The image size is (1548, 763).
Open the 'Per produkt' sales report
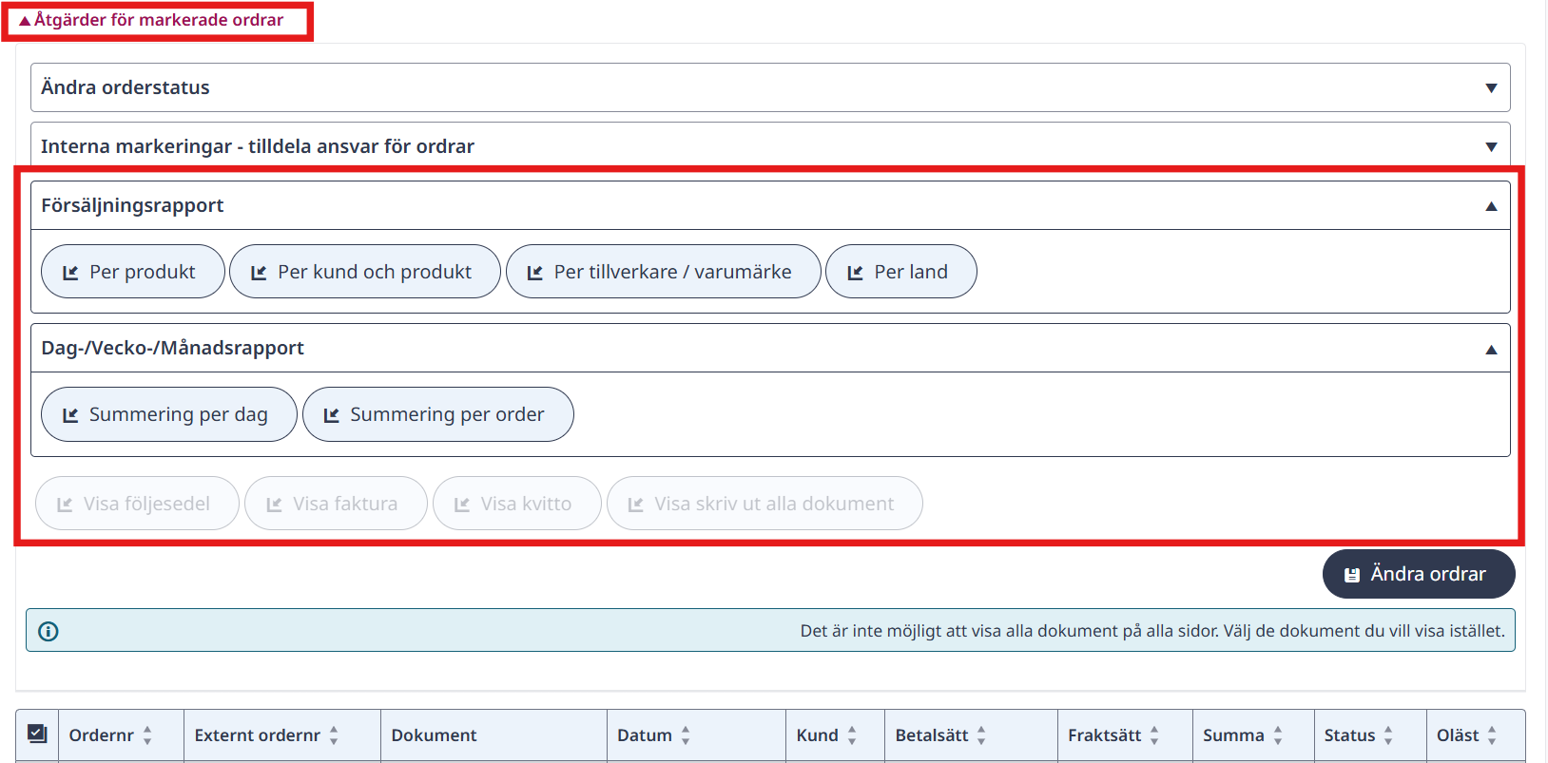(133, 272)
